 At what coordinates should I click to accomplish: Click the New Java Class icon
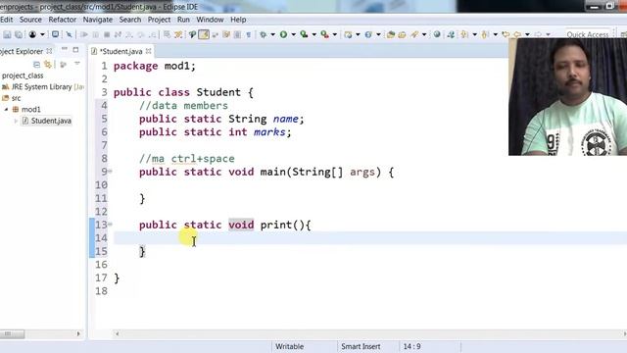[368, 35]
